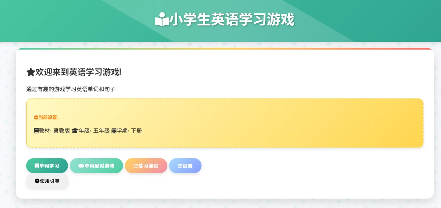Image resolution: width=441 pixels, height=208 pixels.
Task: Click the star icon beside the welcome heading
Action: coord(30,72)
